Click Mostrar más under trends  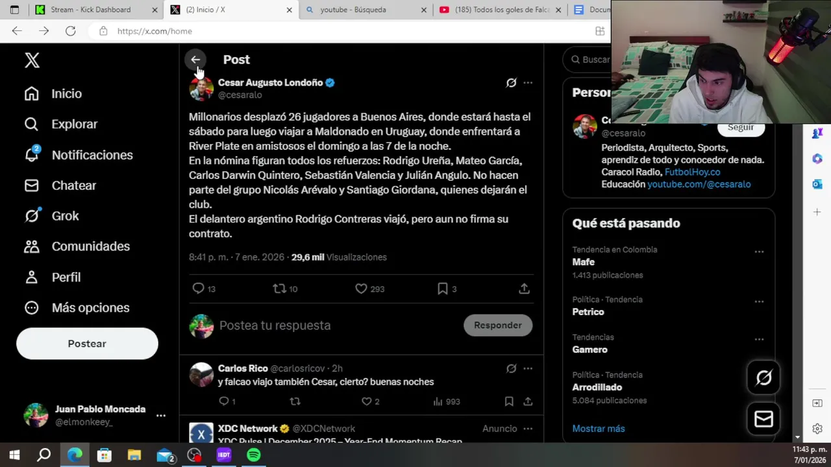pyautogui.click(x=599, y=429)
